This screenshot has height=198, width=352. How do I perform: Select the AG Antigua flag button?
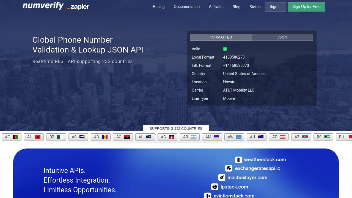pos(167,137)
